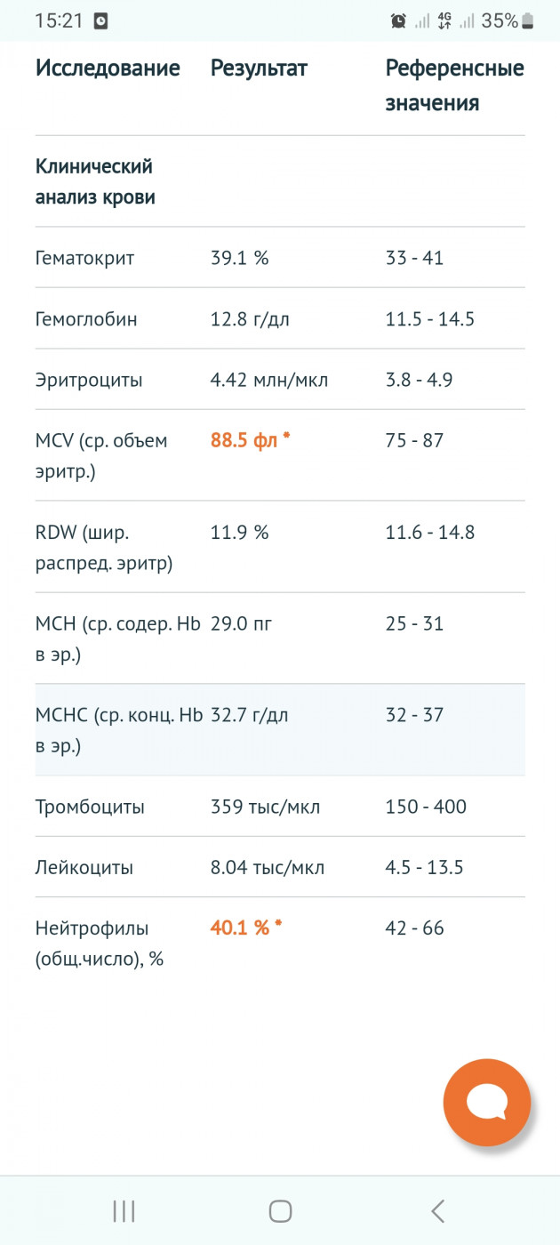Tap the Результат column header

click(x=259, y=68)
